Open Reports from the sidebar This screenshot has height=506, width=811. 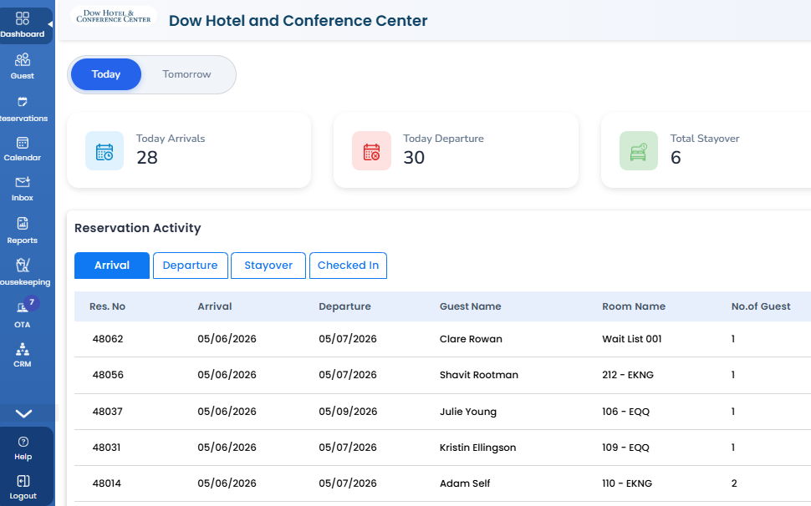coord(23,230)
